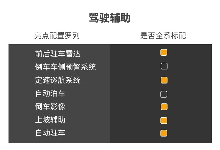The image size is (220, 150).
Task: Click the 亮点配置罗列 column header
Action: point(57,36)
